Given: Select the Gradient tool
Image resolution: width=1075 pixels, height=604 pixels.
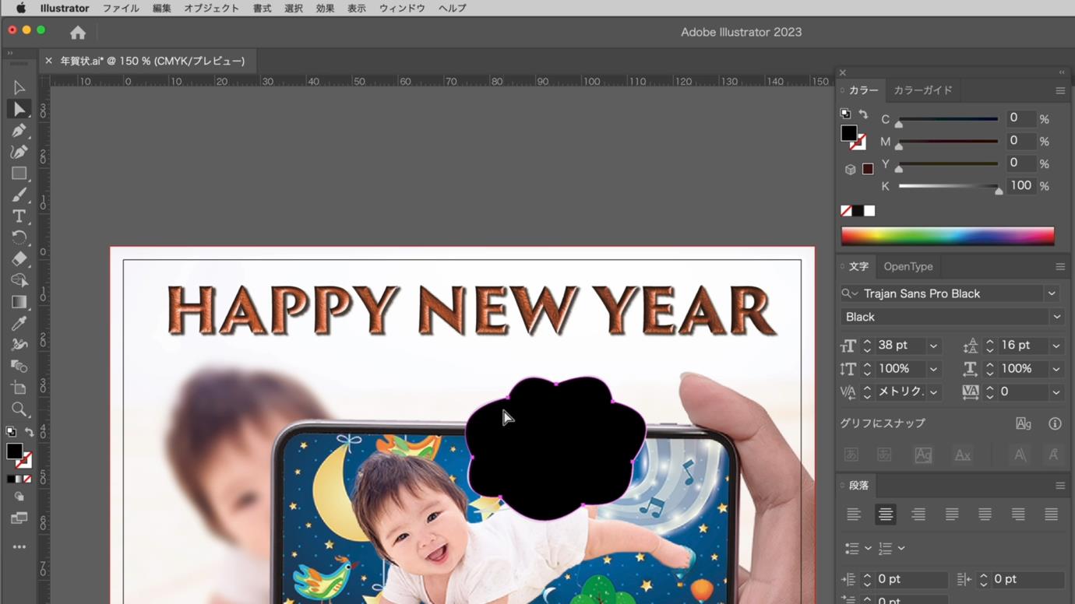Looking at the screenshot, I should [x=19, y=302].
